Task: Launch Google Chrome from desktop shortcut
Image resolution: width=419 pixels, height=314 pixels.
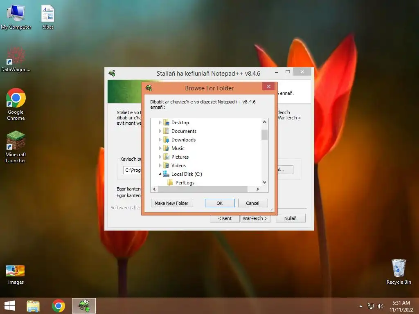Action: click(x=16, y=104)
